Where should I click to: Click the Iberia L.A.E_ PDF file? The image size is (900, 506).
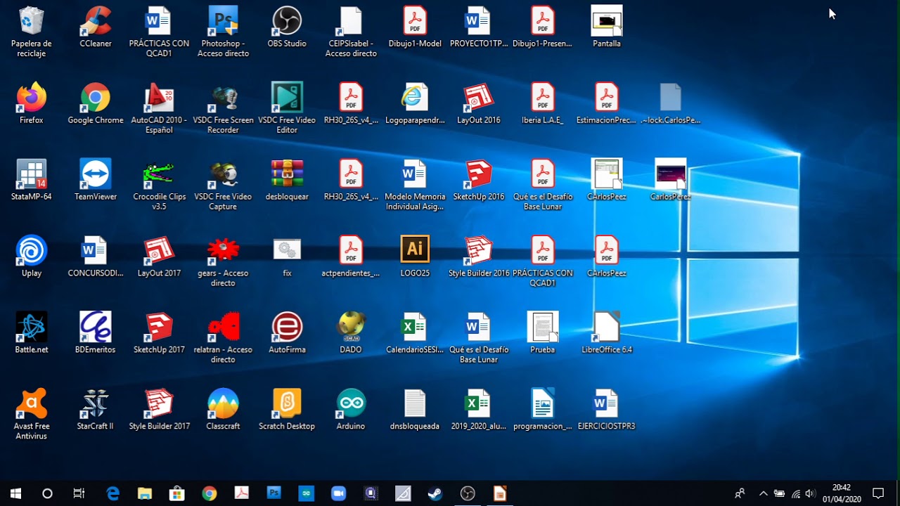pyautogui.click(x=543, y=98)
